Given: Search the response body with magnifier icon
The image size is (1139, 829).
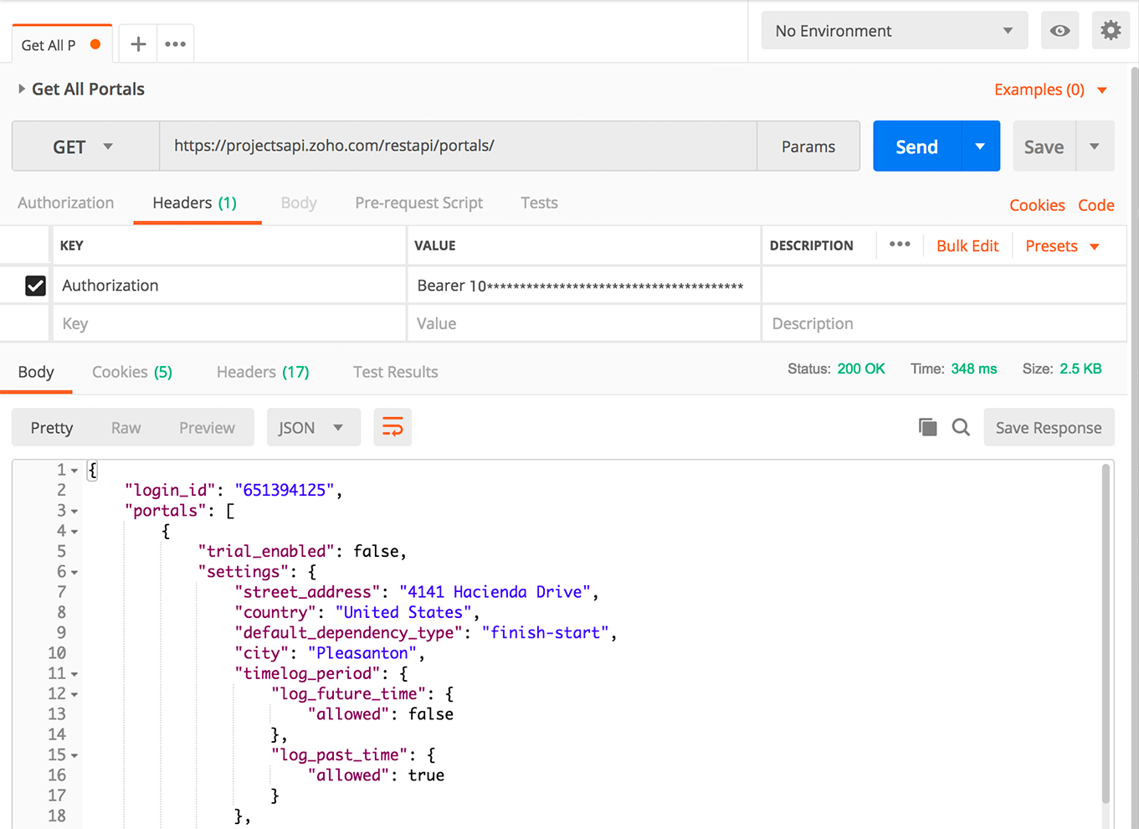Looking at the screenshot, I should click(961, 427).
